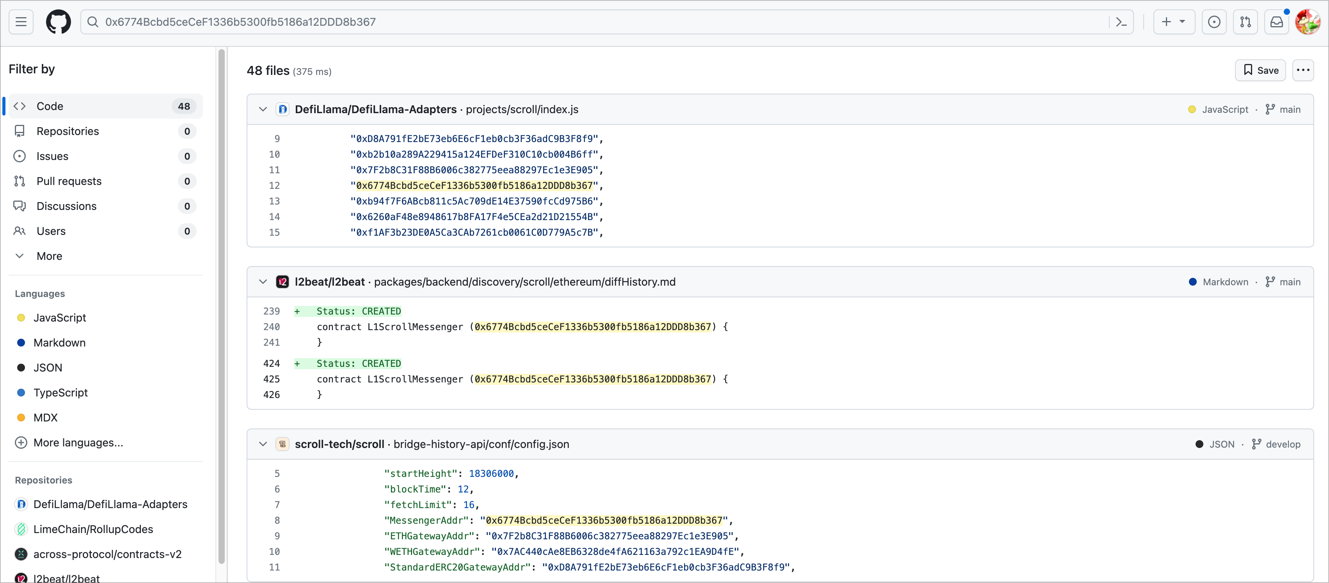Click the Save search button
The width and height of the screenshot is (1329, 583).
click(1260, 70)
